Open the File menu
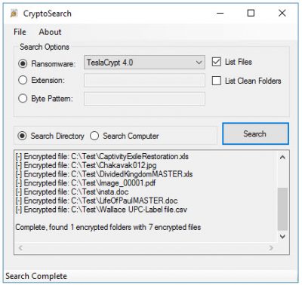The width and height of the screenshot is (302, 285). (20, 32)
